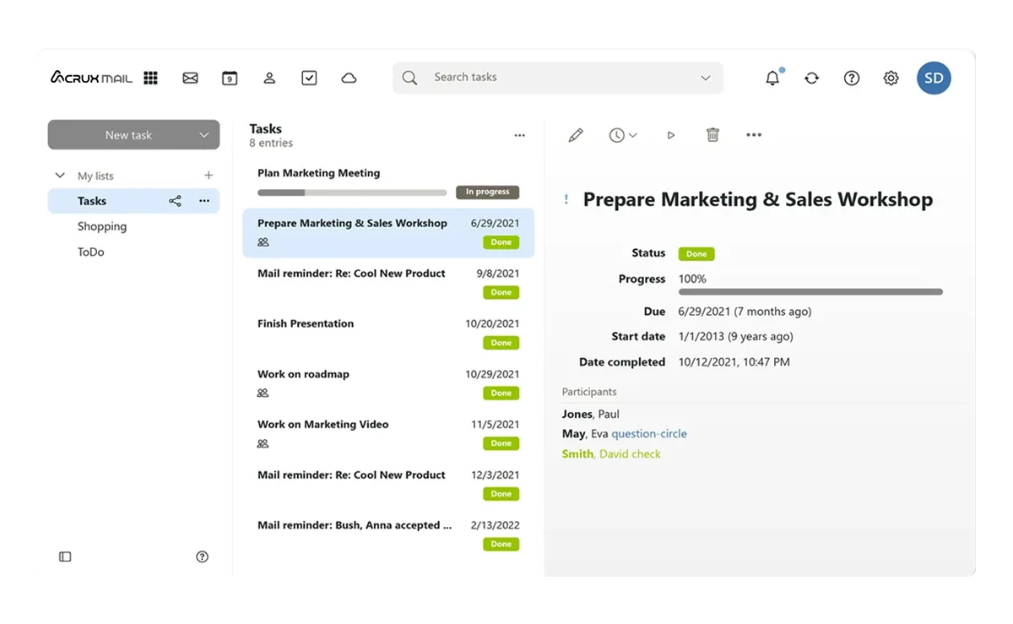
Task: Open the Calendar icon in top bar
Action: (230, 78)
